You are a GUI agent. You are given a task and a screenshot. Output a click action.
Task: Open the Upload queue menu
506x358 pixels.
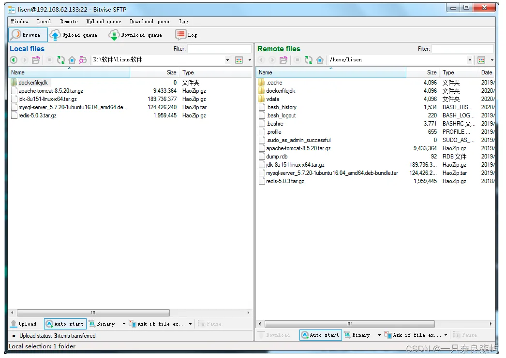tap(104, 22)
